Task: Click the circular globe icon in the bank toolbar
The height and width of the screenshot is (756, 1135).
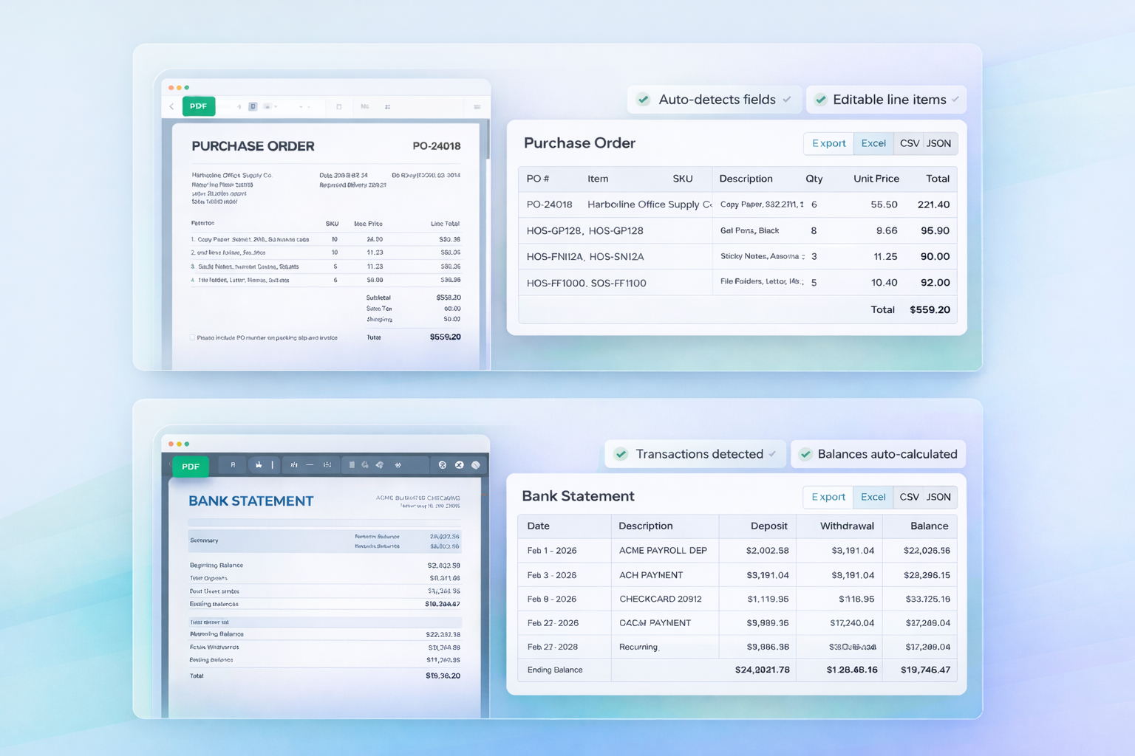Action: 443,465
